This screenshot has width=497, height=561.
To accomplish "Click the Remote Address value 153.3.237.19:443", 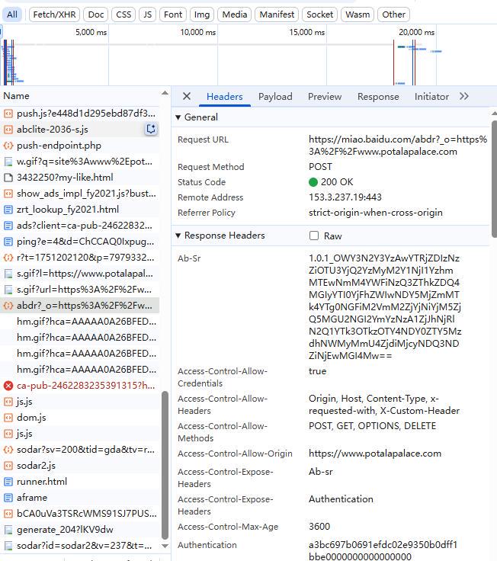I will coord(345,197).
